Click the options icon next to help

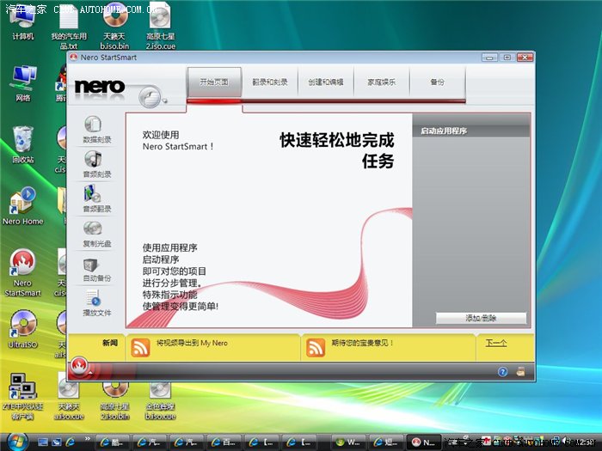click(x=520, y=371)
